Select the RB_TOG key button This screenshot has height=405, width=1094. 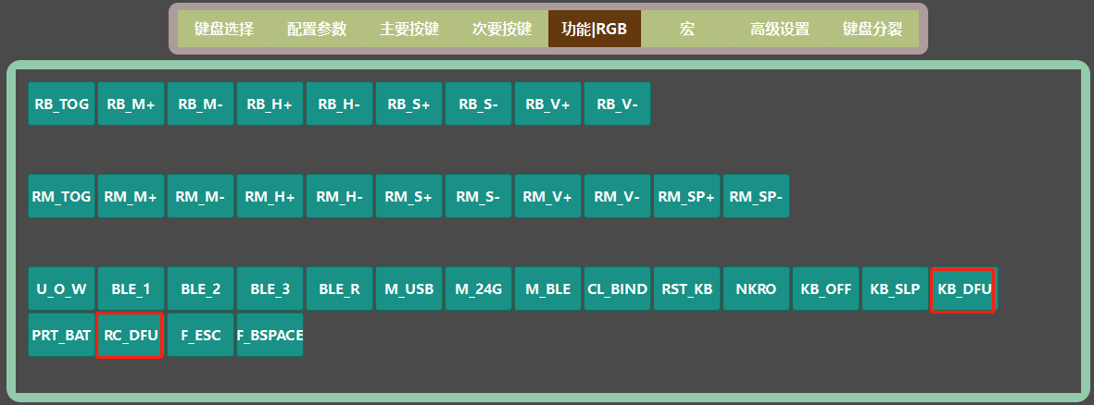61,104
